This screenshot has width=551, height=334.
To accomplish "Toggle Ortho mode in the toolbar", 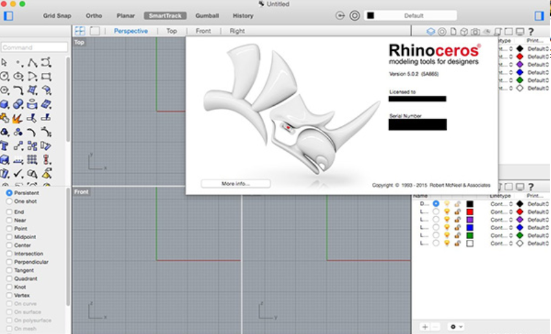I will [94, 16].
